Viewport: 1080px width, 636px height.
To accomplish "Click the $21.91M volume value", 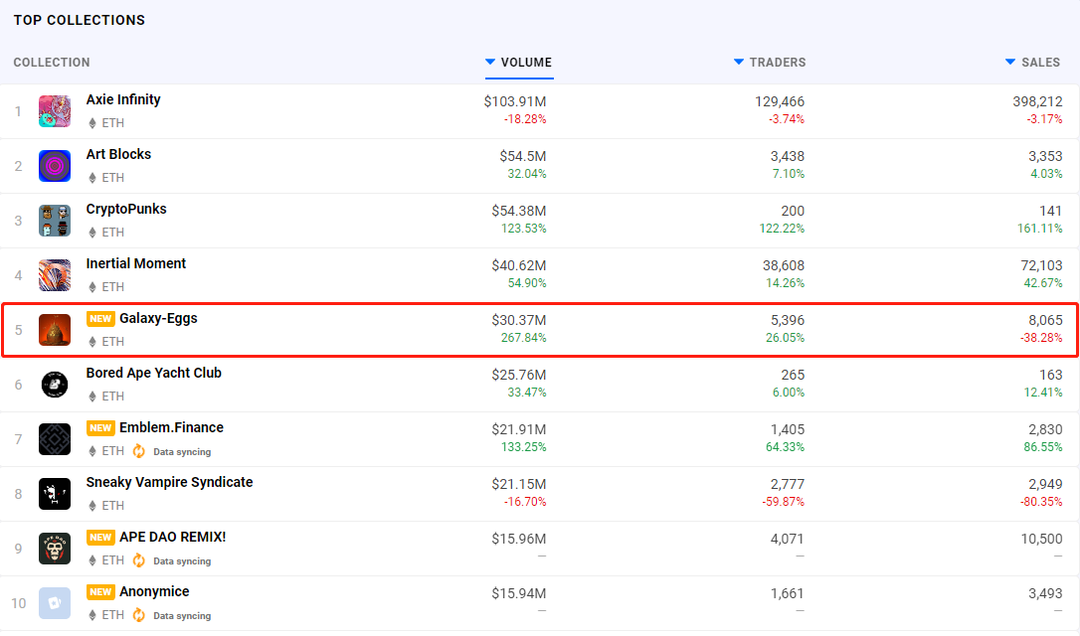I will tap(519, 429).
